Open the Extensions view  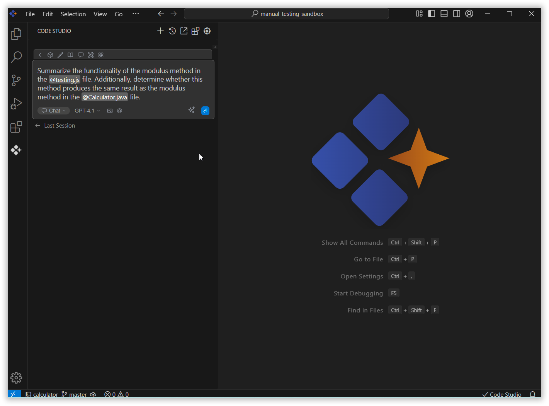coord(16,127)
